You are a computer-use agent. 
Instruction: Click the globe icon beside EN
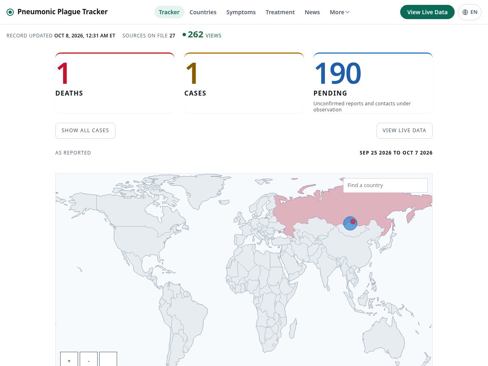(x=465, y=12)
